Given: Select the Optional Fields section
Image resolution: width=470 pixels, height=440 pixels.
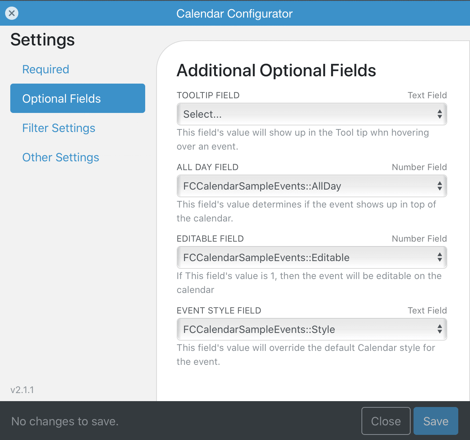Looking at the screenshot, I should pos(61,98).
